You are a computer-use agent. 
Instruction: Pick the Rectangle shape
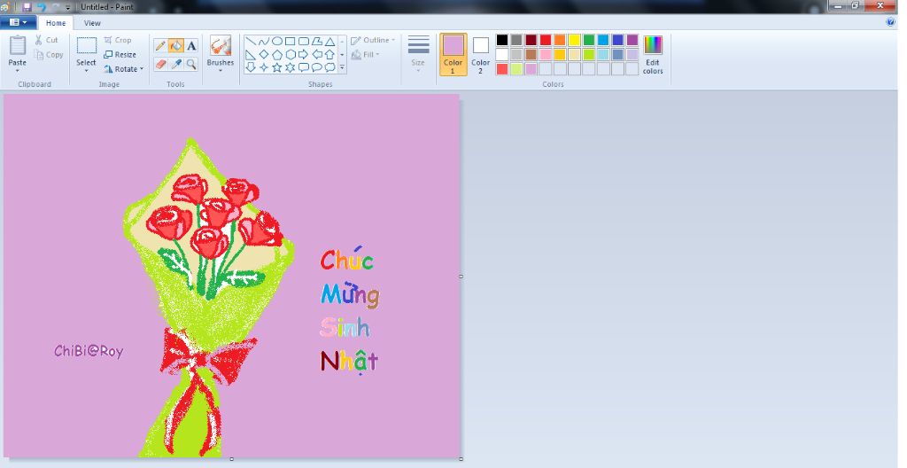point(291,41)
